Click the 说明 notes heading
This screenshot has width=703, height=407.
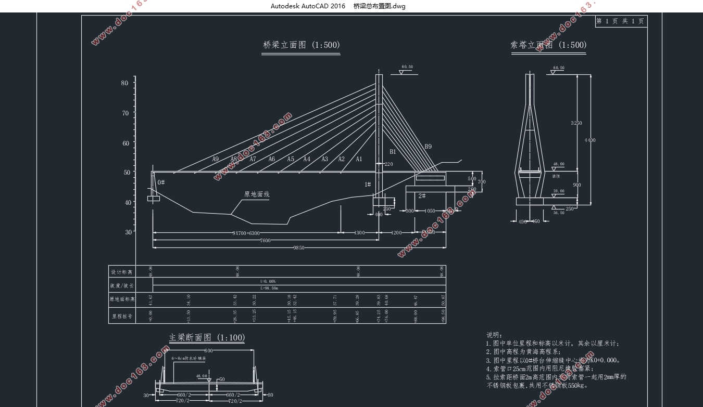click(x=494, y=335)
